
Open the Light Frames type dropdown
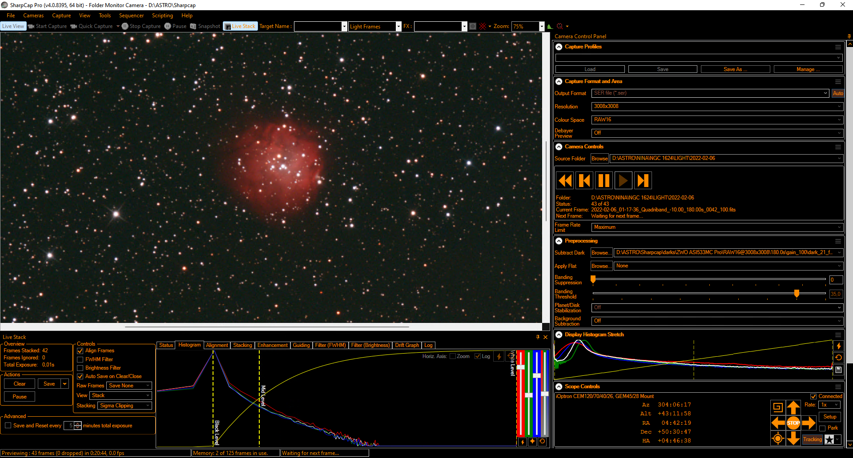click(398, 26)
